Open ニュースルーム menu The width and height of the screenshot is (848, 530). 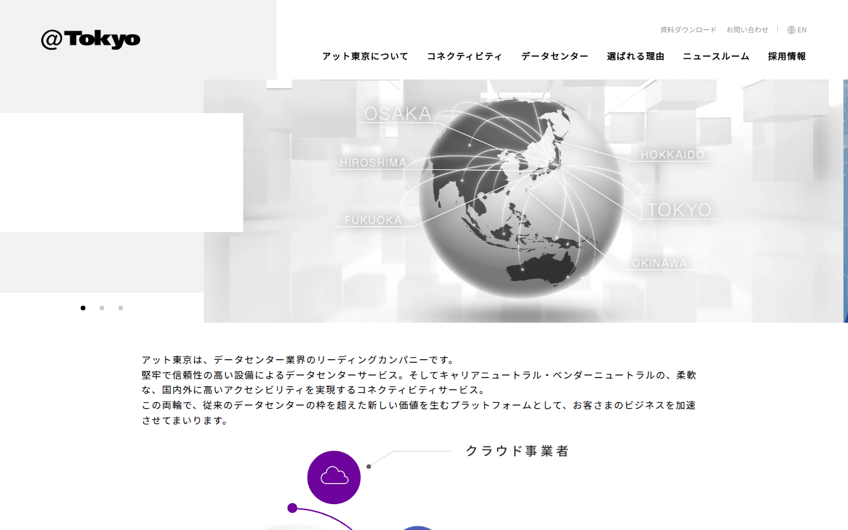pyautogui.click(x=716, y=57)
